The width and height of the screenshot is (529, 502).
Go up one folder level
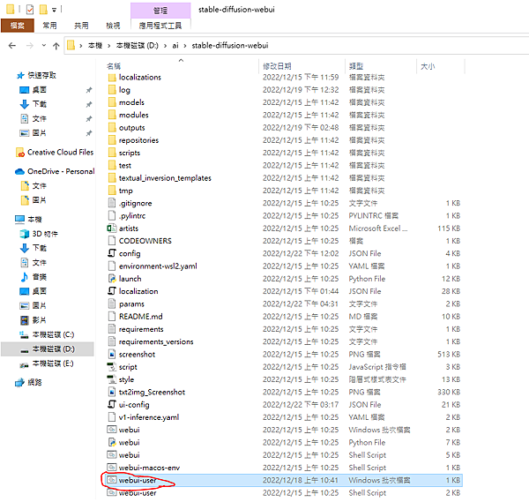(56, 46)
